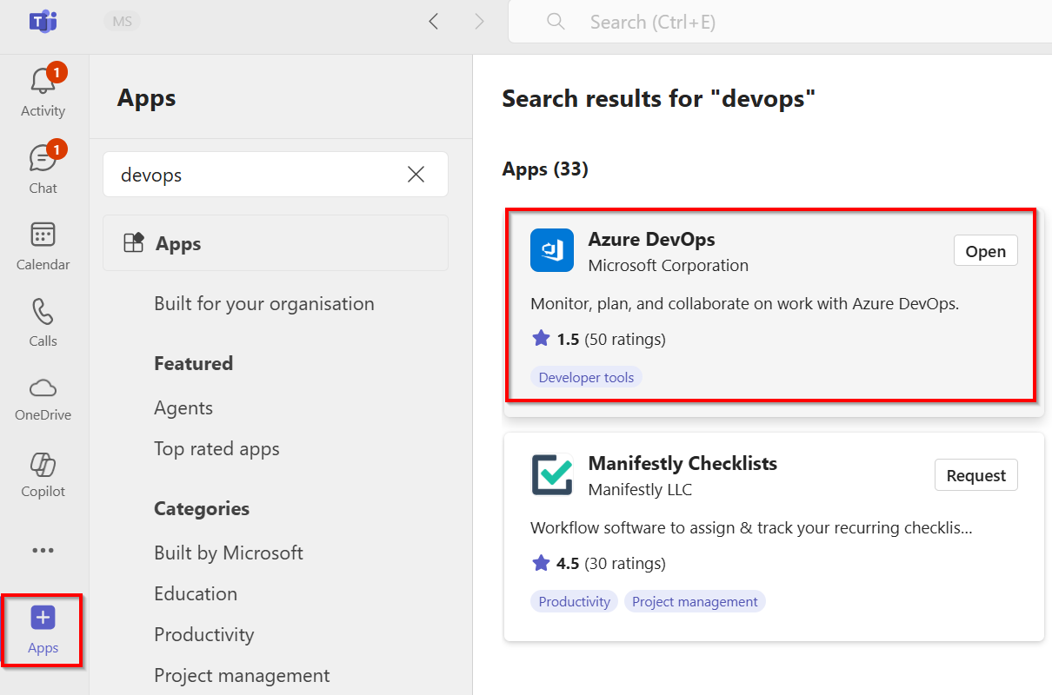The width and height of the screenshot is (1052, 695).
Task: Click Productivity tag on Manifestly card
Action: click(574, 601)
